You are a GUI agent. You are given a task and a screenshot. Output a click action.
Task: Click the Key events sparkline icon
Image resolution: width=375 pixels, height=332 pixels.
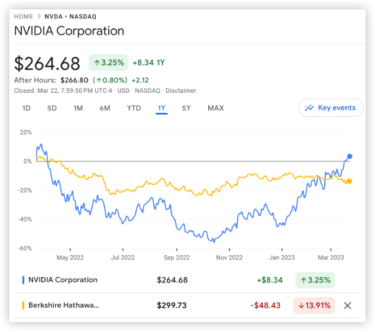click(x=309, y=108)
